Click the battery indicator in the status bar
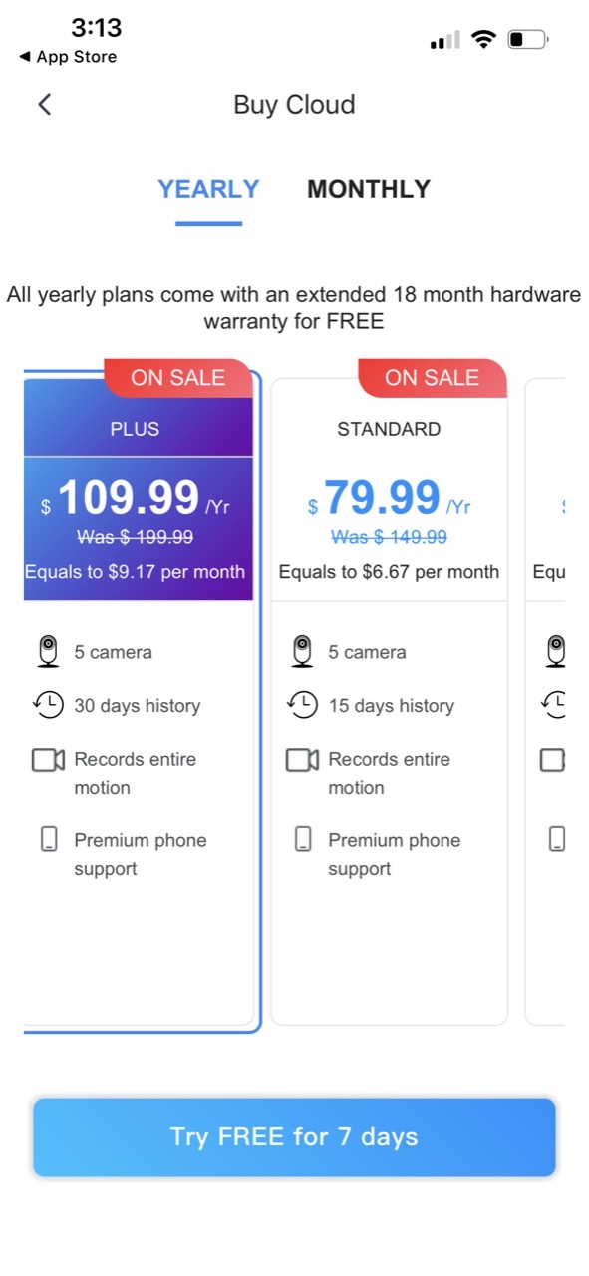Image resolution: width=589 pixels, height=1276 pixels. [527, 38]
